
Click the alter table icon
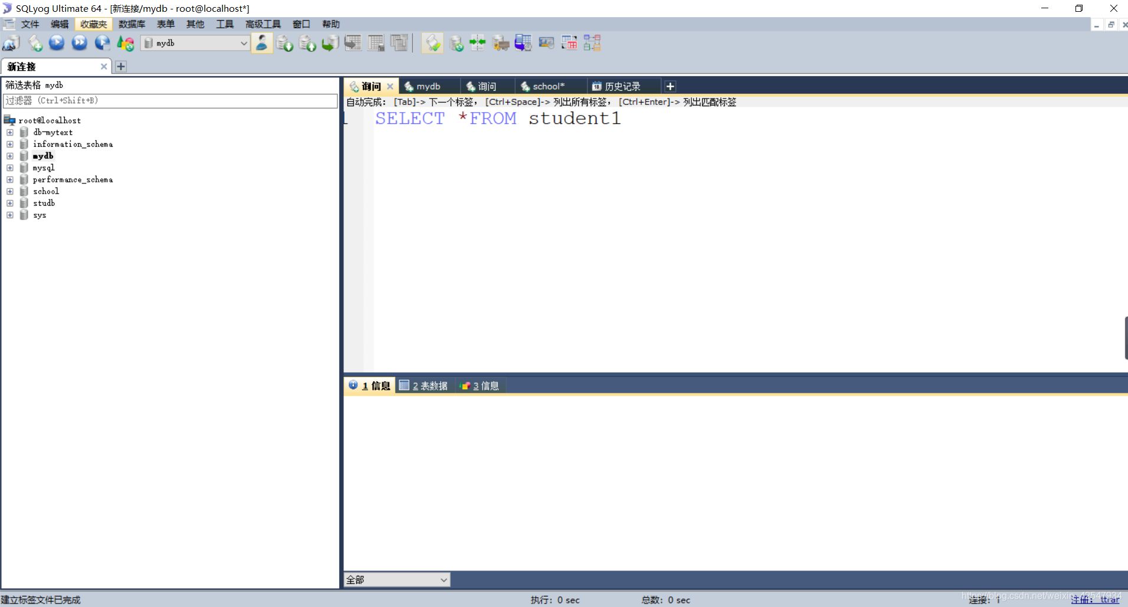(x=376, y=43)
